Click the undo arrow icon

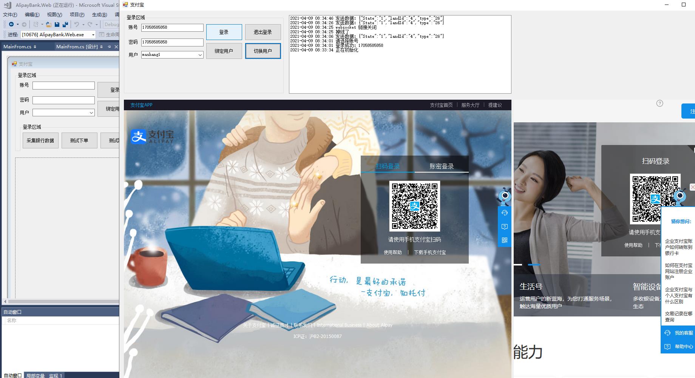click(x=77, y=24)
